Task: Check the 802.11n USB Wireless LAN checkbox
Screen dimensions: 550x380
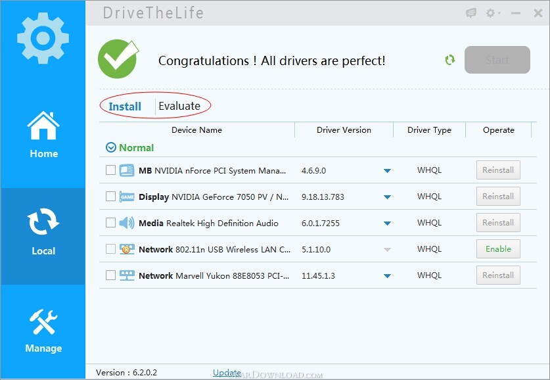Action: pos(110,249)
